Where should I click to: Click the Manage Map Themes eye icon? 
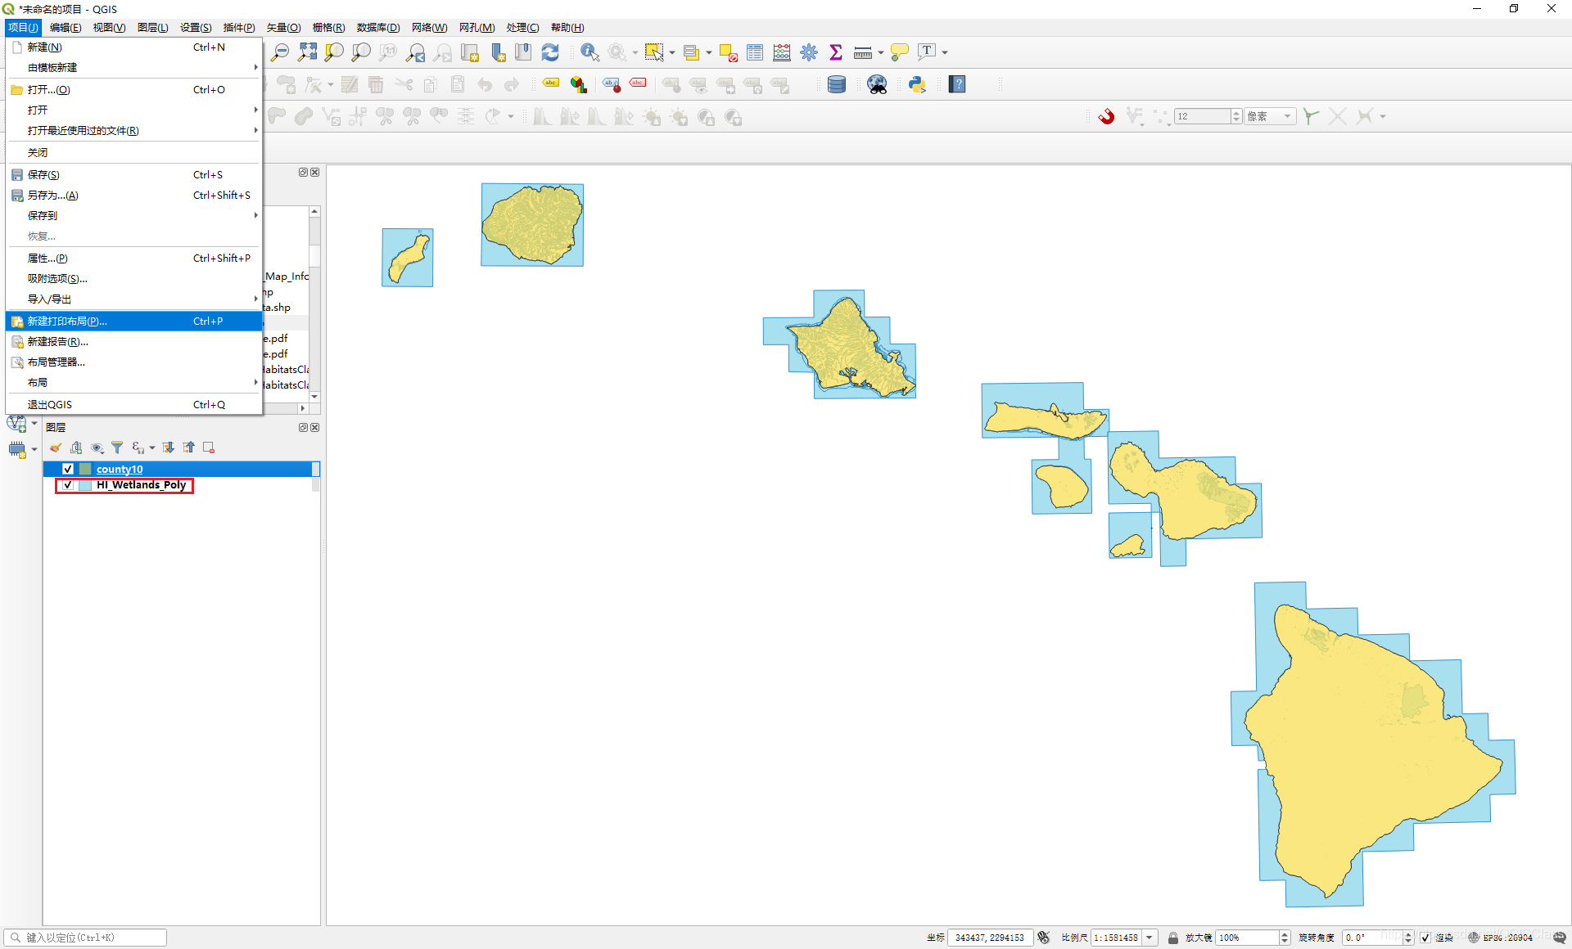(97, 448)
